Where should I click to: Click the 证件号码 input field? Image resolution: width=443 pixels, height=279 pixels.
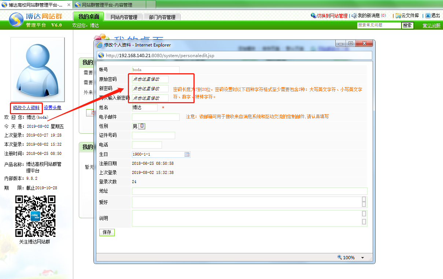[154, 135]
